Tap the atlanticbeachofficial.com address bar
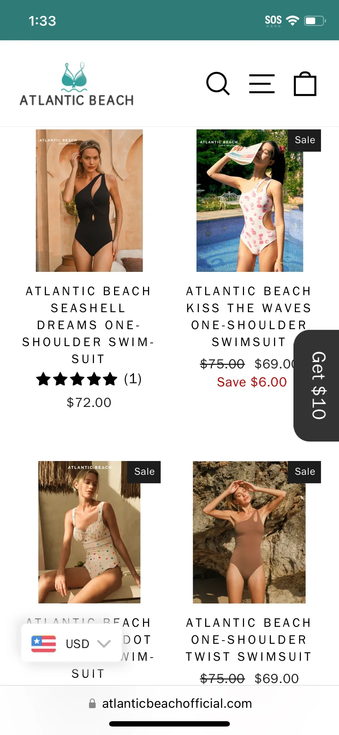 click(x=169, y=704)
